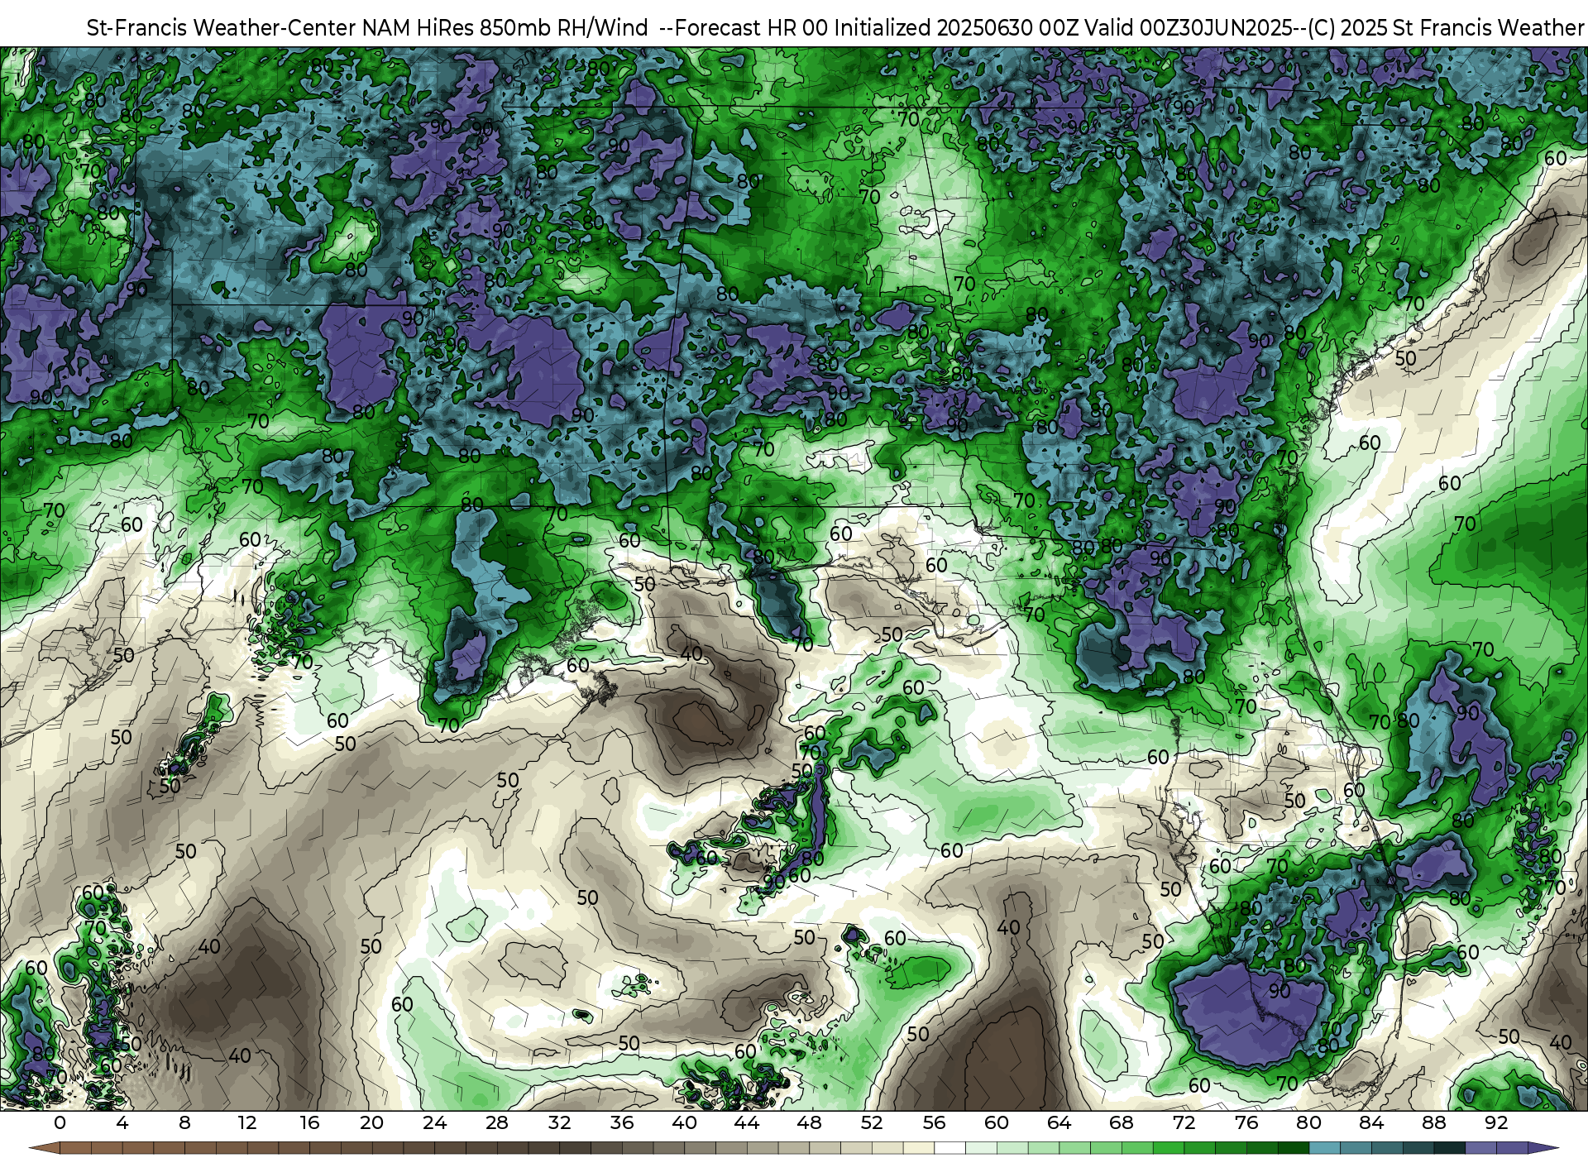The image size is (1588, 1158).
Task: Click the colorbar tick label "12"
Action: pos(247,1123)
